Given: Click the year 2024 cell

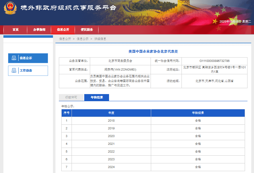Looking at the screenshot, I should (111, 167).
